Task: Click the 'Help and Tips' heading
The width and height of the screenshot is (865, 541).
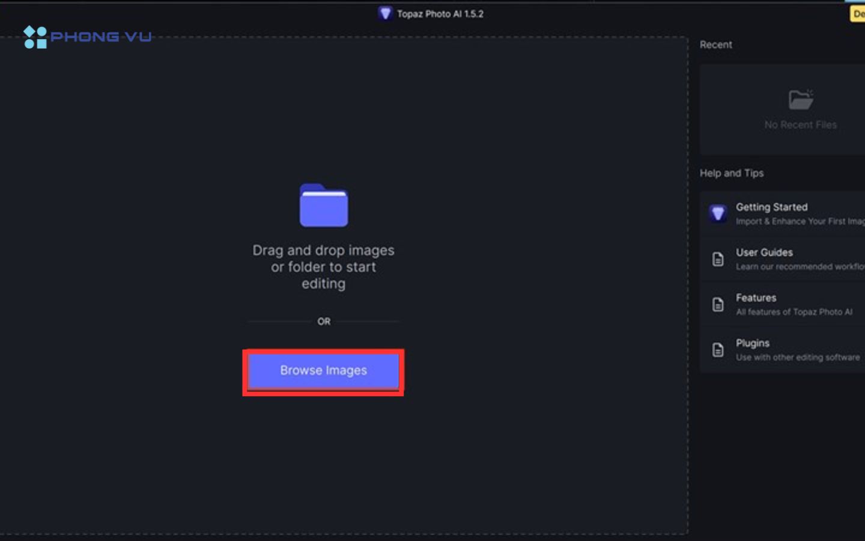Action: (x=731, y=173)
